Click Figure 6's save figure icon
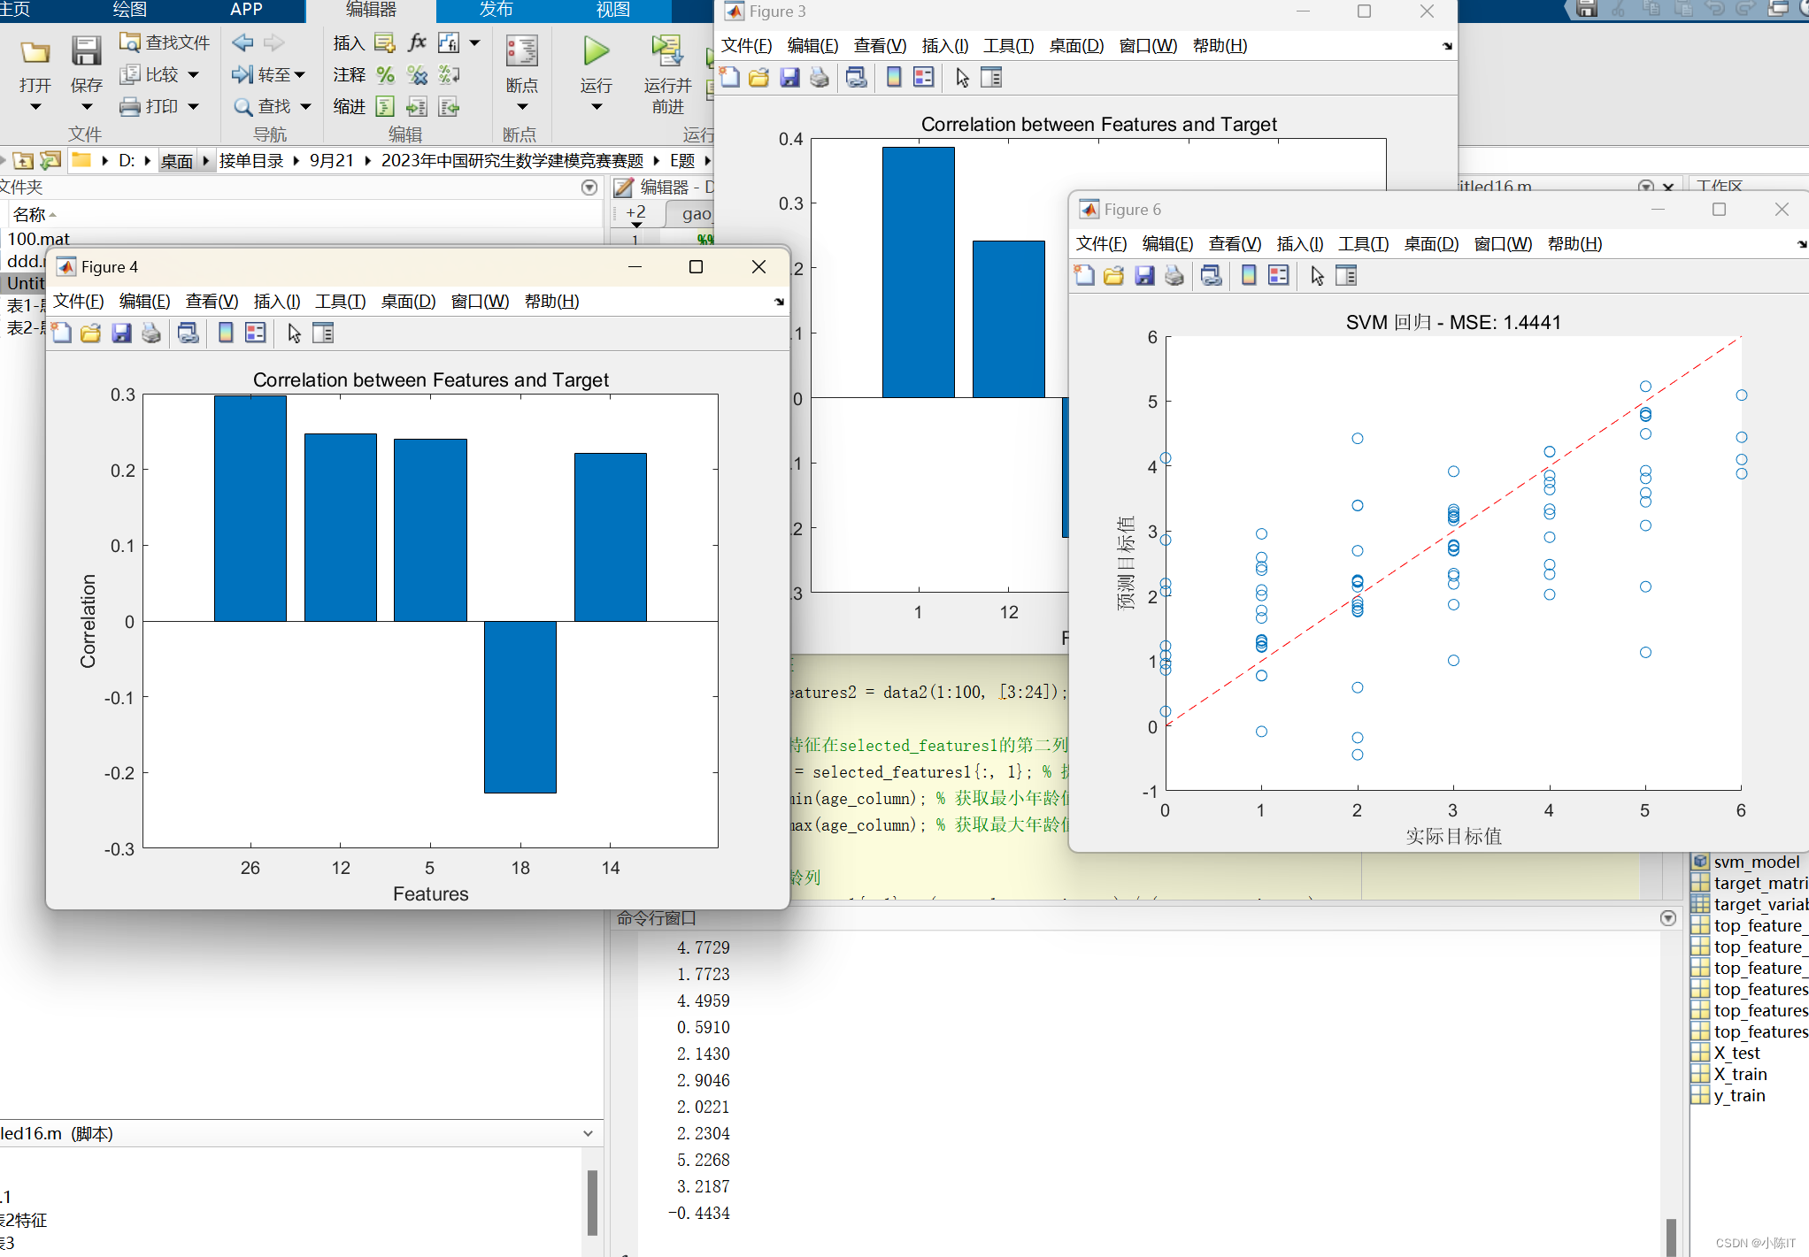Viewport: 1809px width, 1257px height. coord(1144,276)
